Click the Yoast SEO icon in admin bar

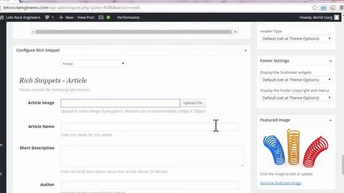(x=101, y=17)
